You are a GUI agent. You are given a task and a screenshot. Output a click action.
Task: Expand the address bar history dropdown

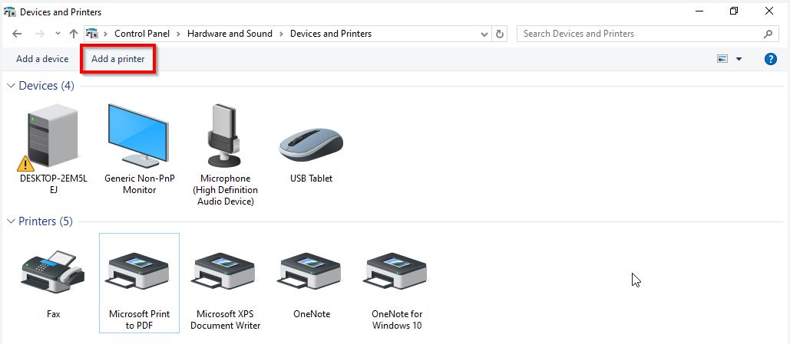[x=484, y=34]
